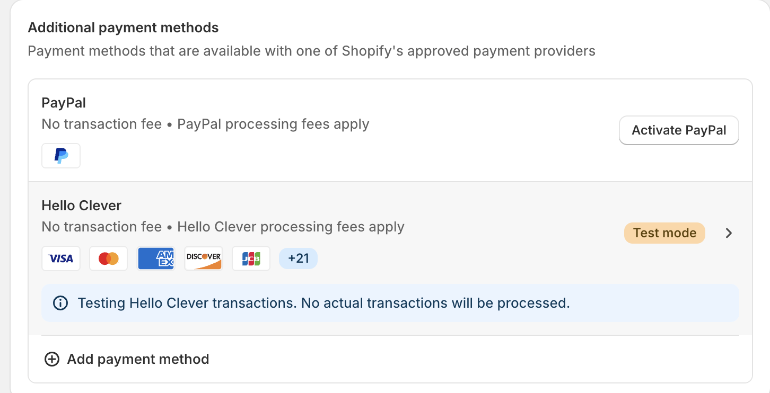Click the Shopify approved payment providers description

(x=311, y=51)
